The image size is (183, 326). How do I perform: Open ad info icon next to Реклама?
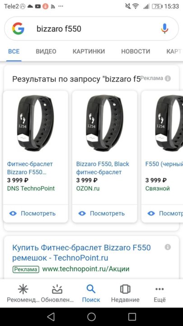(x=168, y=78)
